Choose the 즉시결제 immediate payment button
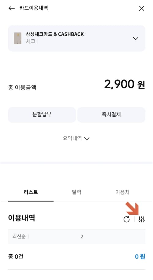The width and height of the screenshot is (153, 280). [111, 115]
